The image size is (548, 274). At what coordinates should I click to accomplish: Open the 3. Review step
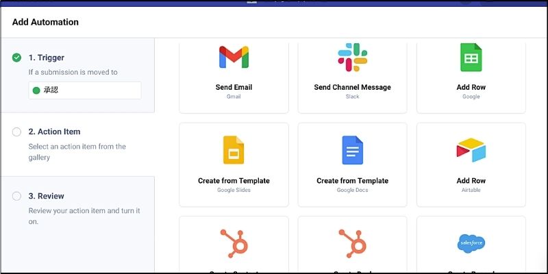47,196
